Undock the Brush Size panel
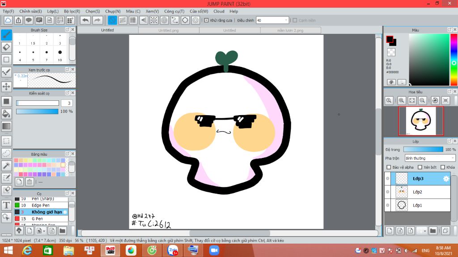458x257 pixels. (x=67, y=30)
